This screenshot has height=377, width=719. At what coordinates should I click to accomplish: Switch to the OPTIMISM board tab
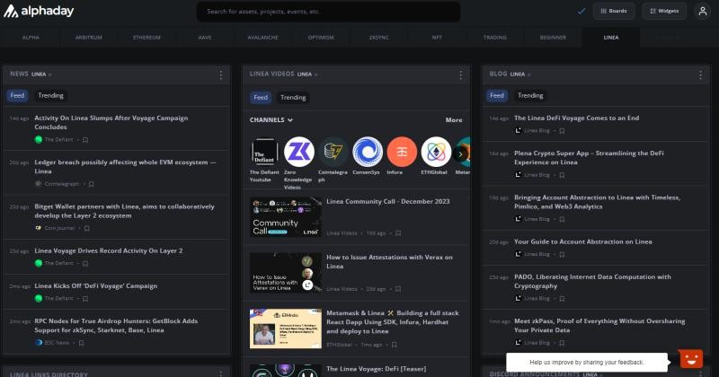[x=321, y=38]
